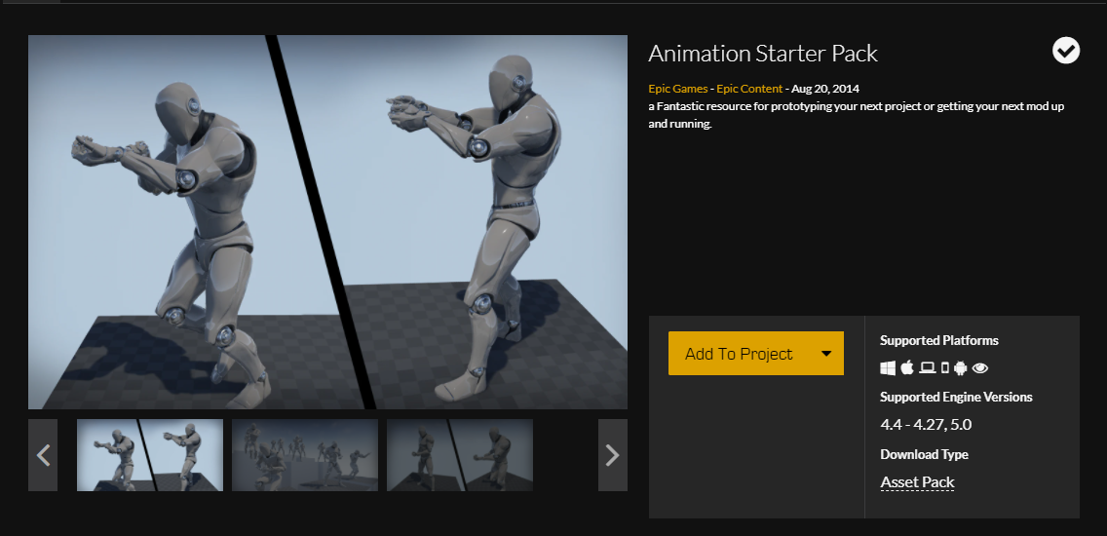Click the laptop platform icon
This screenshot has height=536, width=1107.
(928, 368)
